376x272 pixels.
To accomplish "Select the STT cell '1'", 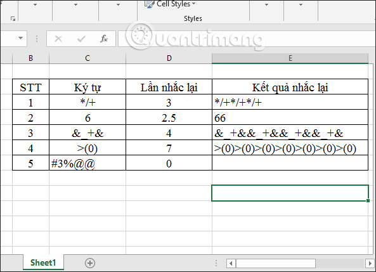I will [x=30, y=102].
